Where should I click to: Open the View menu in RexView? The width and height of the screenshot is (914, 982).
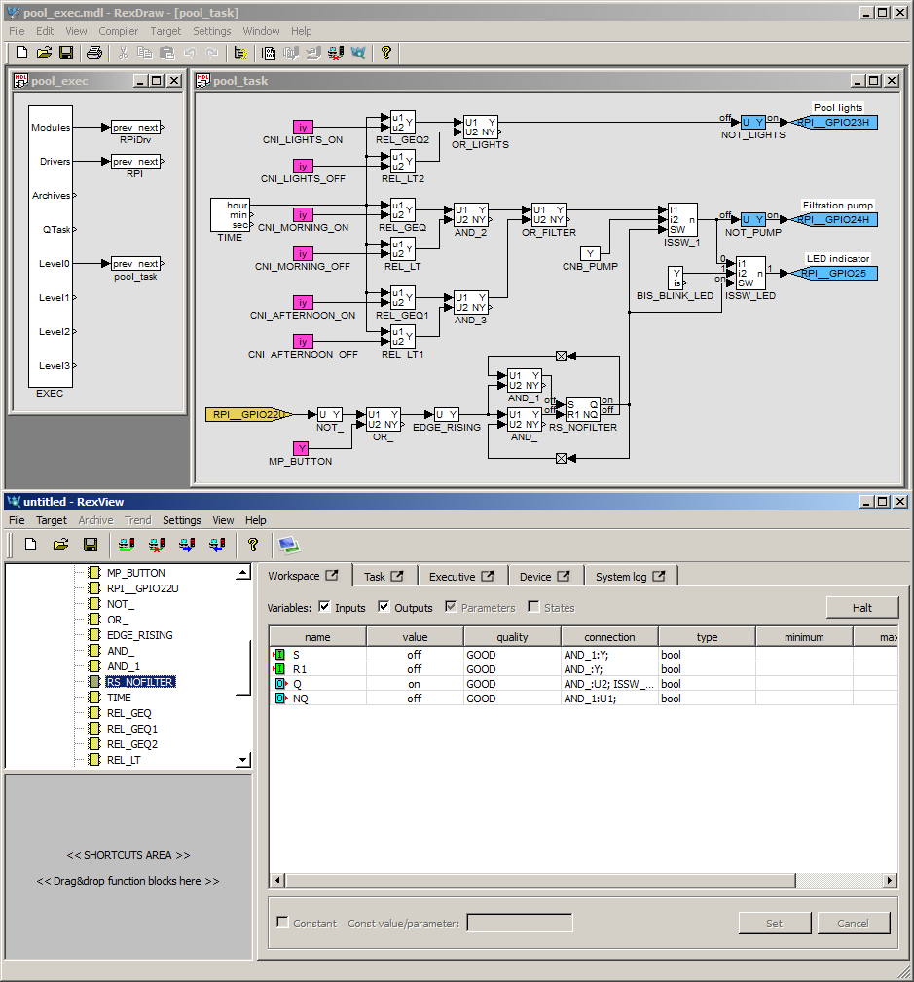(223, 520)
